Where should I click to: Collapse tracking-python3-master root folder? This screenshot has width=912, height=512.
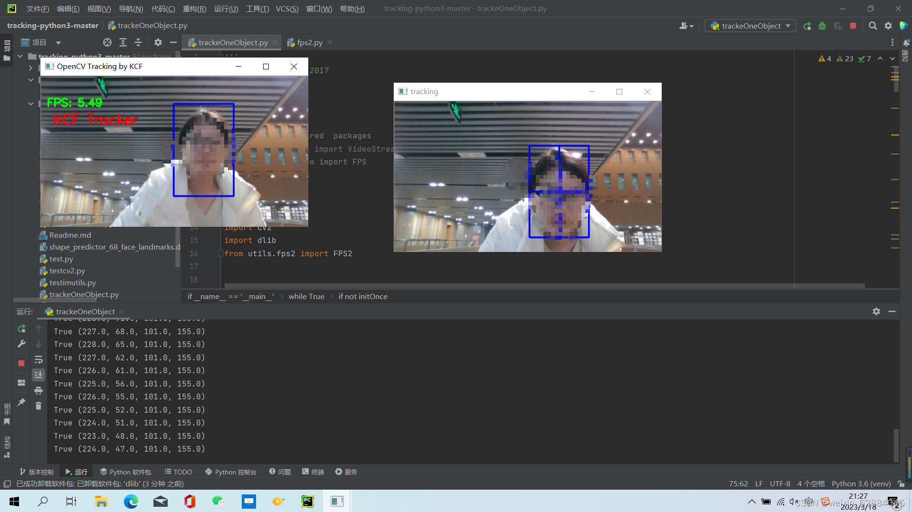tap(20, 56)
